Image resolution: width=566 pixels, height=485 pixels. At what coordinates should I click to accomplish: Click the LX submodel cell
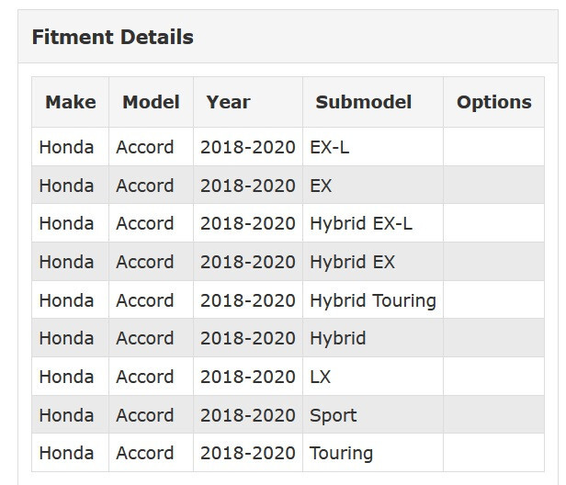coord(373,377)
